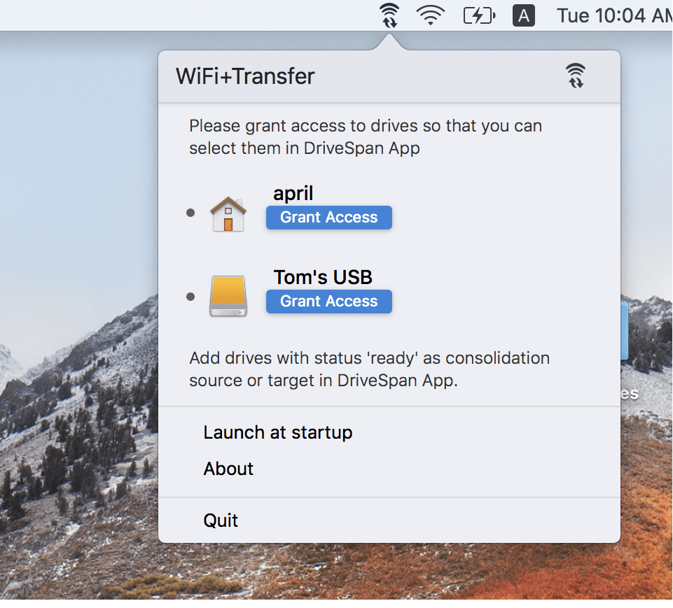Screen dimensions: 673x608
Task: Click the april home folder icon
Action: [228, 214]
